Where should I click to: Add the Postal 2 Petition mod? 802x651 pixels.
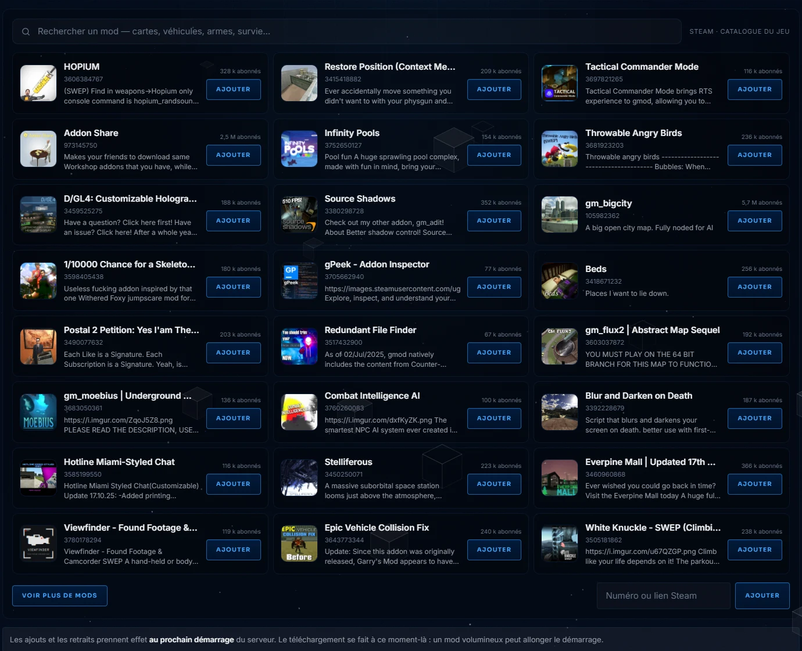[233, 353]
